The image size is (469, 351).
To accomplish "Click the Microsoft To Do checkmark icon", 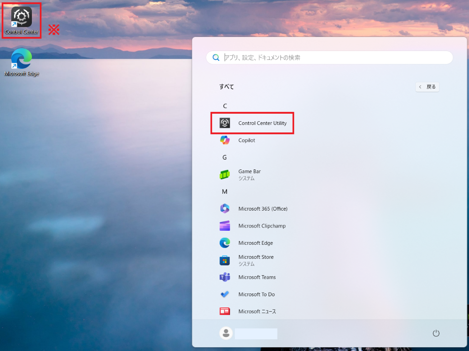I will coord(225,294).
